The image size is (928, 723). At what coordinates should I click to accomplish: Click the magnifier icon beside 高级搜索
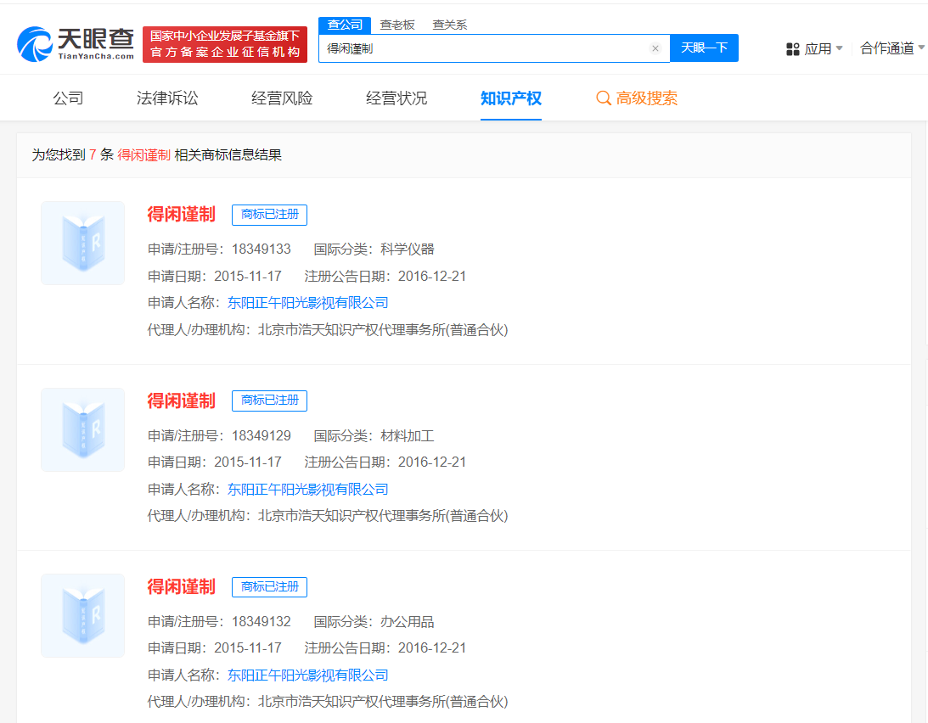603,98
